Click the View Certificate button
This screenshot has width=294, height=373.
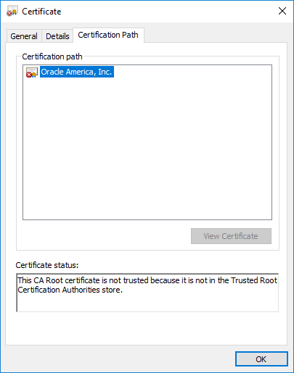point(231,236)
